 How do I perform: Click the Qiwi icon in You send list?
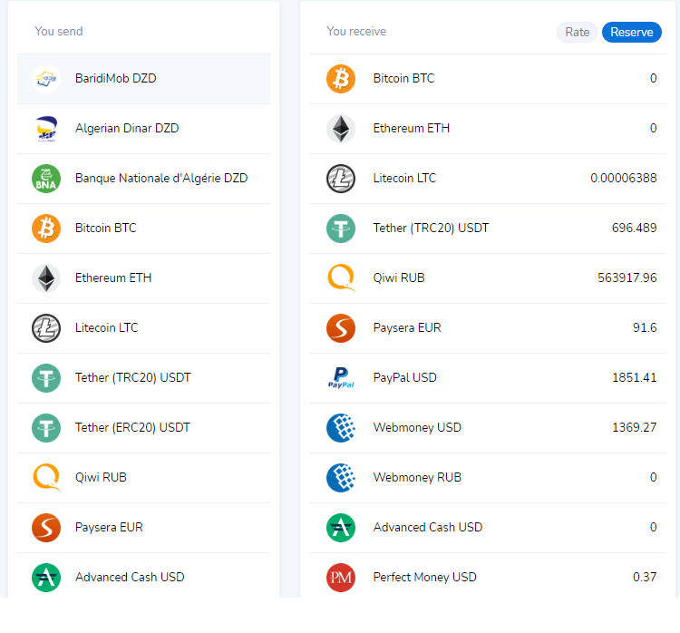point(46,478)
